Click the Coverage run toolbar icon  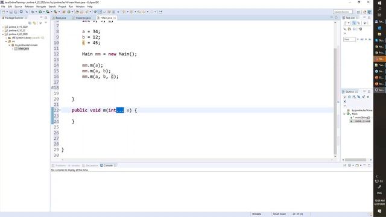[x=48, y=12]
